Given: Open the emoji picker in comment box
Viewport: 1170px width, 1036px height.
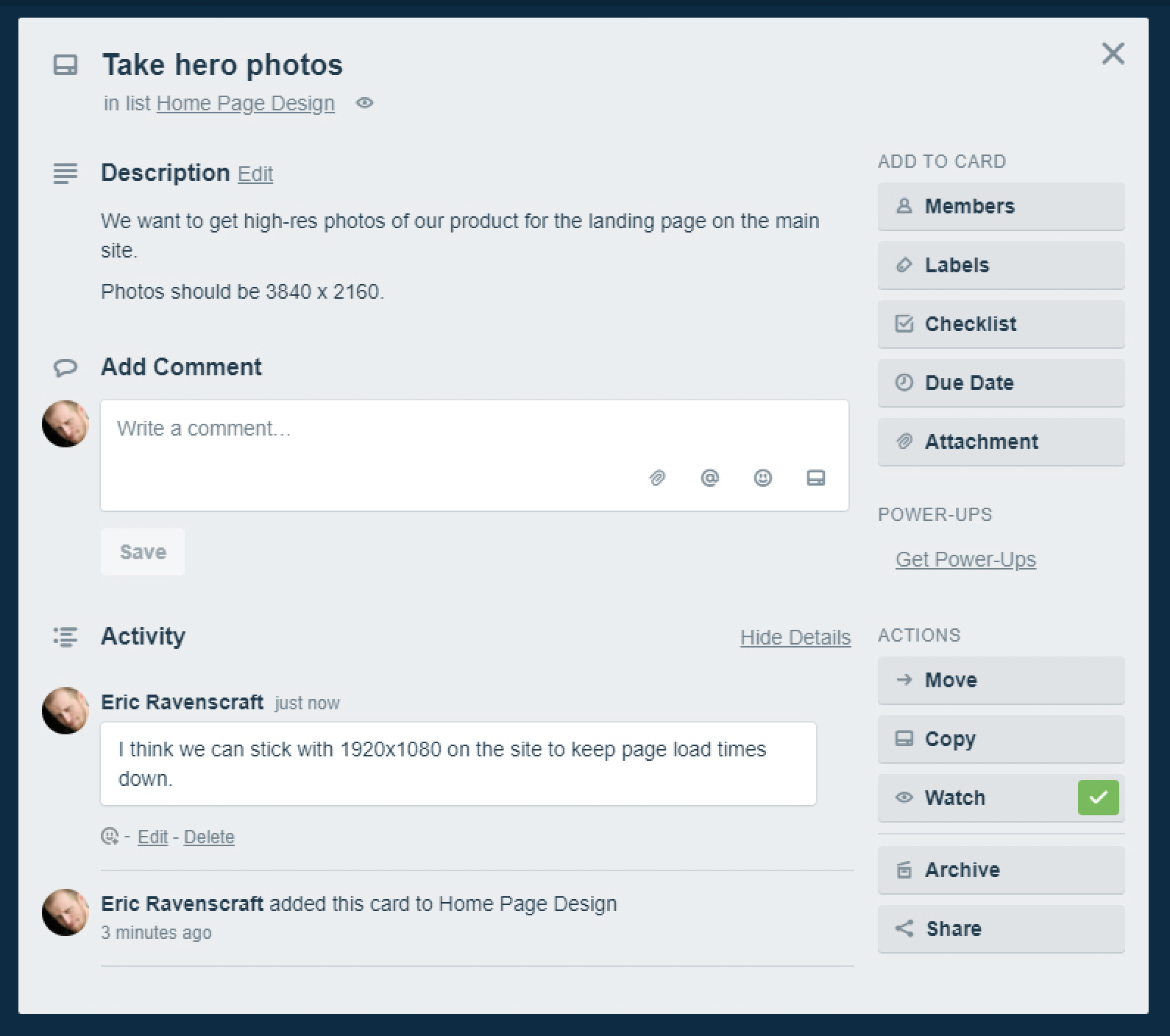Looking at the screenshot, I should 763,478.
